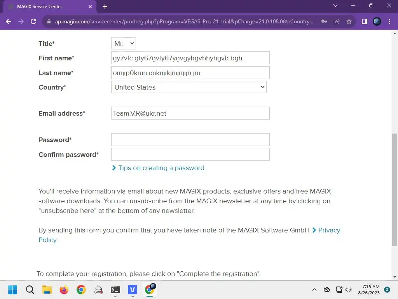Open the Chrome three-dot menu
This screenshot has height=299, width=398.
pos(389,22)
